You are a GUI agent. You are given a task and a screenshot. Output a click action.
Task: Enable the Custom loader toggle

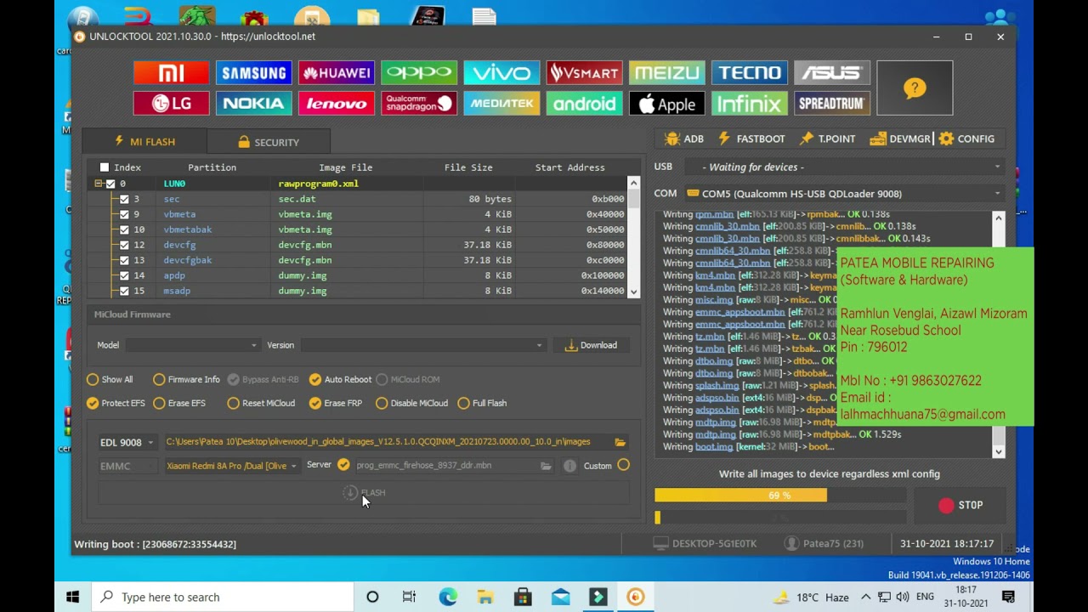point(623,465)
